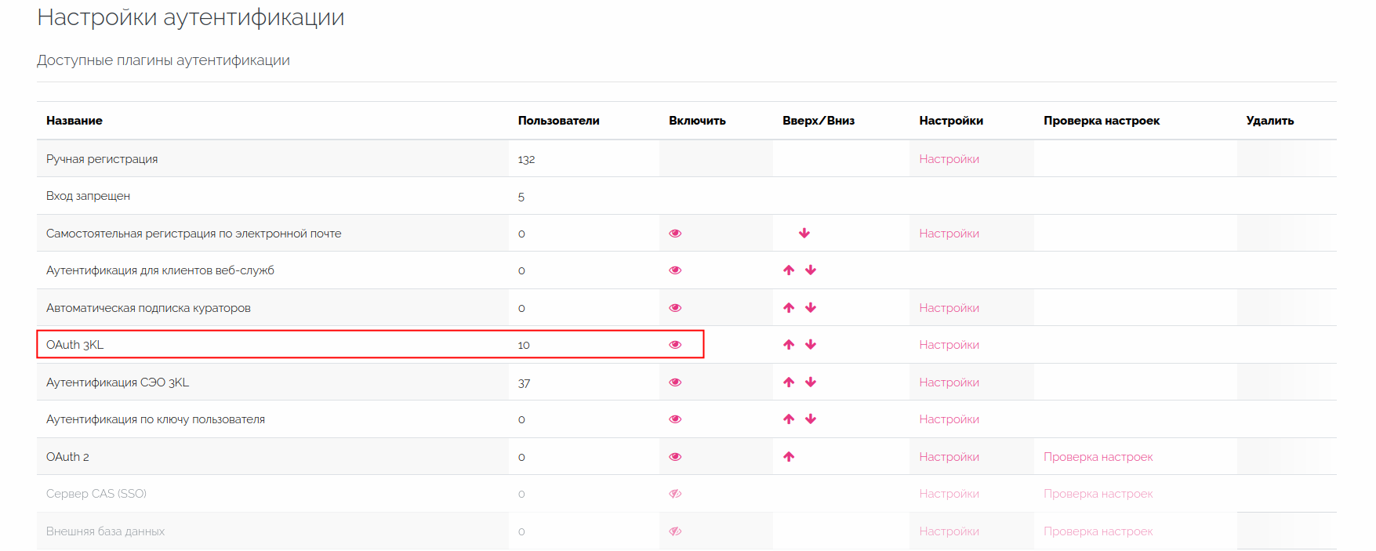The width and height of the screenshot is (1376, 551).
Task: Disable self-registration by email eye icon
Action: click(675, 234)
